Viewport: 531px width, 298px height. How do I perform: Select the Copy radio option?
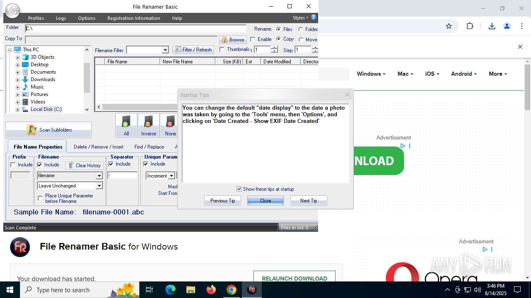[x=278, y=39]
